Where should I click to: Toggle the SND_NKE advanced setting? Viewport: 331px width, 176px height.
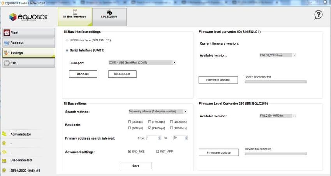pyautogui.click(x=129, y=152)
